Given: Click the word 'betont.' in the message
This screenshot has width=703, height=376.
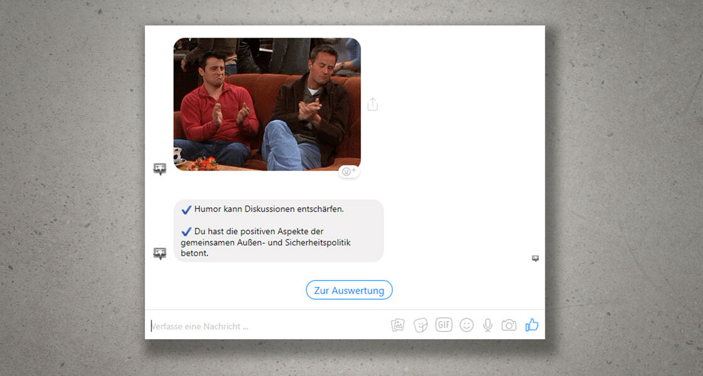Looking at the screenshot, I should (195, 253).
